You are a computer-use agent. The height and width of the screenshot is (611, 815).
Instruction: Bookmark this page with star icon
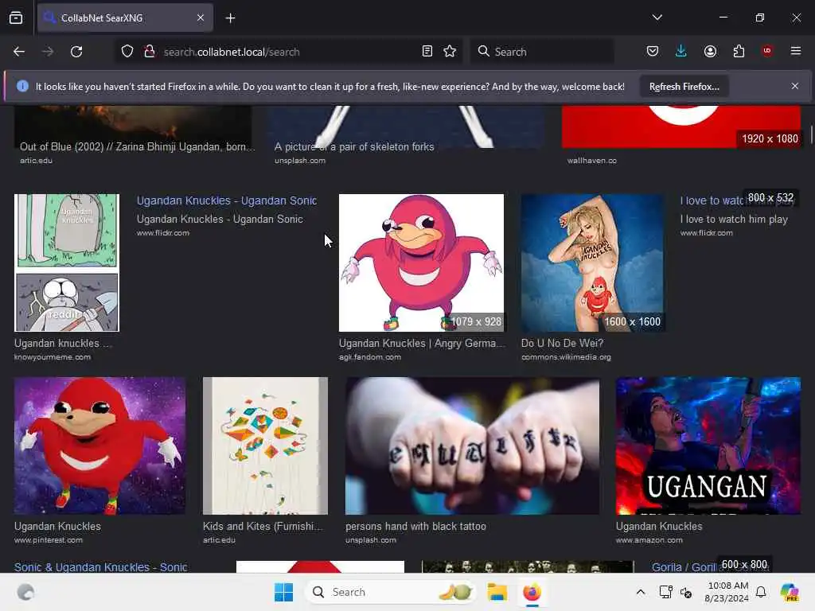click(450, 51)
